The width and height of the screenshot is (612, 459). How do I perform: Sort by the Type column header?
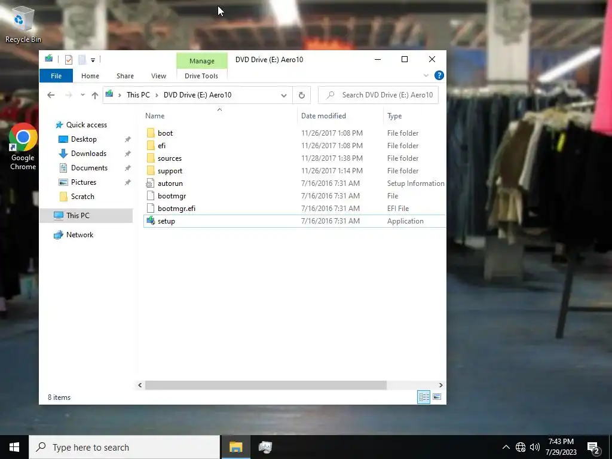(x=394, y=116)
